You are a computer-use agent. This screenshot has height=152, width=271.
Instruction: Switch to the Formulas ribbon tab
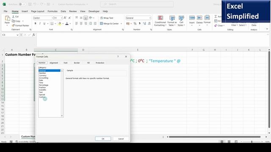pos(53,11)
